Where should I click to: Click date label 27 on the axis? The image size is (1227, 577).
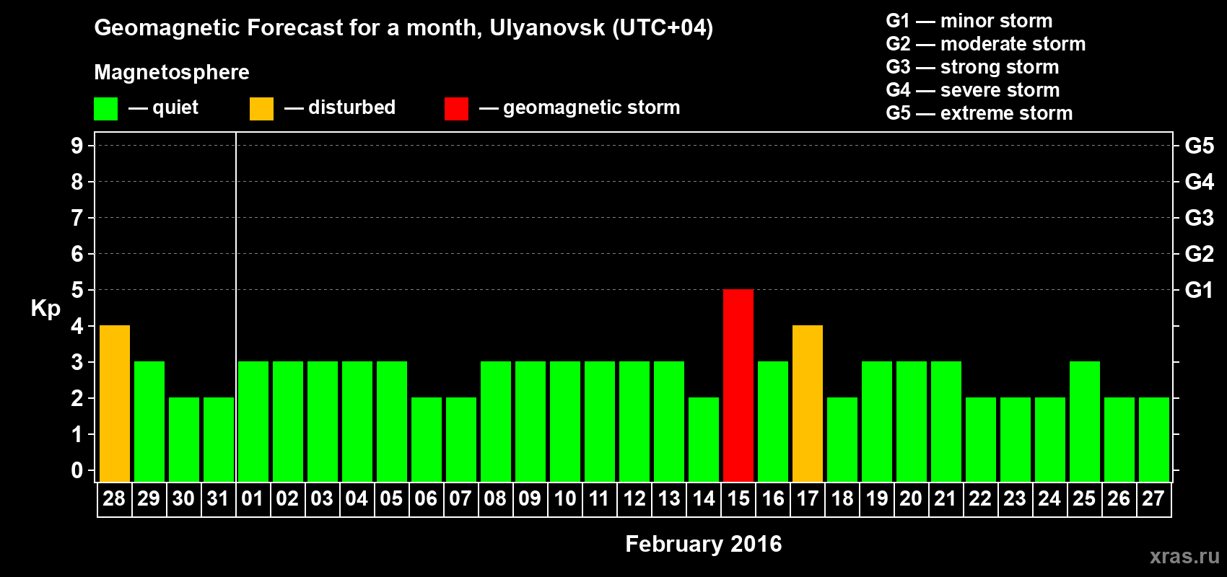coord(1153,499)
